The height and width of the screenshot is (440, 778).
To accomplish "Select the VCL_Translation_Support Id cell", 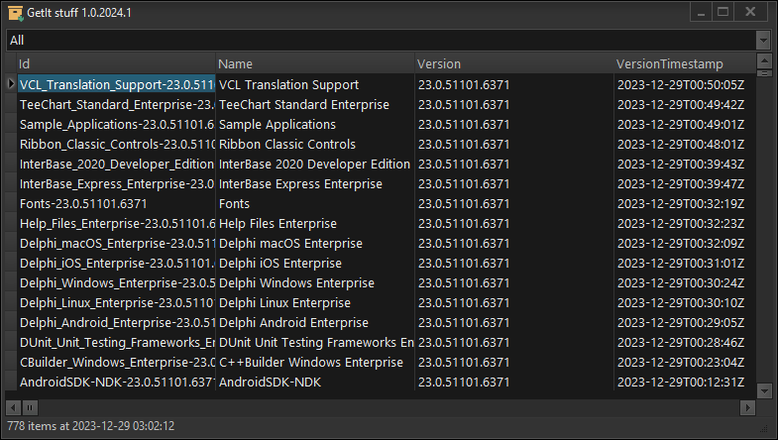I will pyautogui.click(x=117, y=84).
